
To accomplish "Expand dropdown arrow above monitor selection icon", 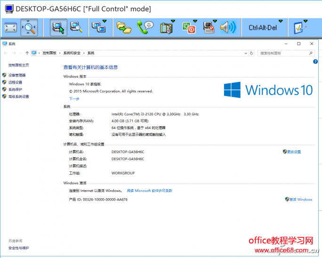I will click(105, 21).
